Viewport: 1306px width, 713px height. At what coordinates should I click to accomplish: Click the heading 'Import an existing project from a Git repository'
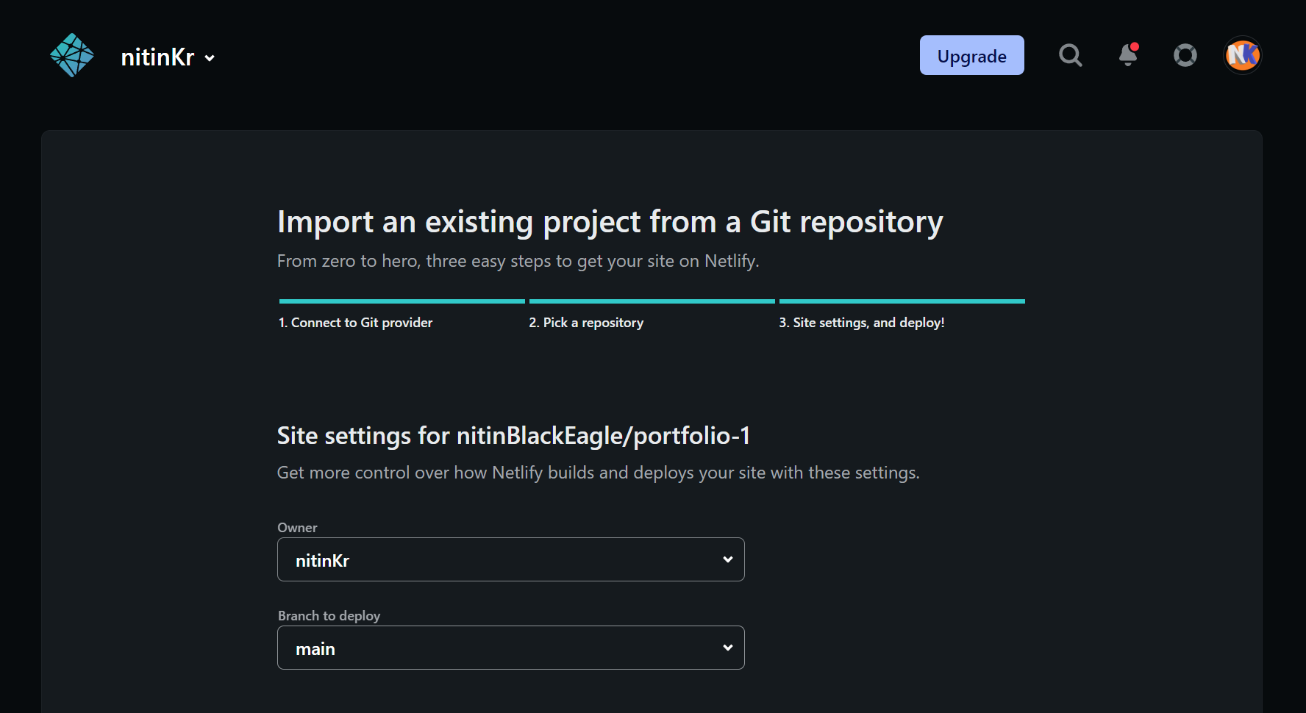click(610, 222)
